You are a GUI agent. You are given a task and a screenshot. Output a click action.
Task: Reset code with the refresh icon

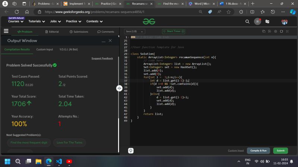(x=281, y=32)
